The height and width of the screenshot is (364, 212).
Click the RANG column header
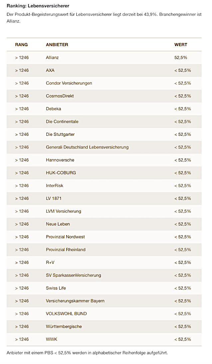[x=21, y=45]
